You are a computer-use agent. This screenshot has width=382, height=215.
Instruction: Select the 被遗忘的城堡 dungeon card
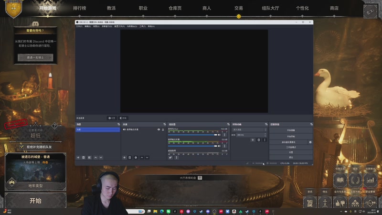pyautogui.click(x=35, y=172)
